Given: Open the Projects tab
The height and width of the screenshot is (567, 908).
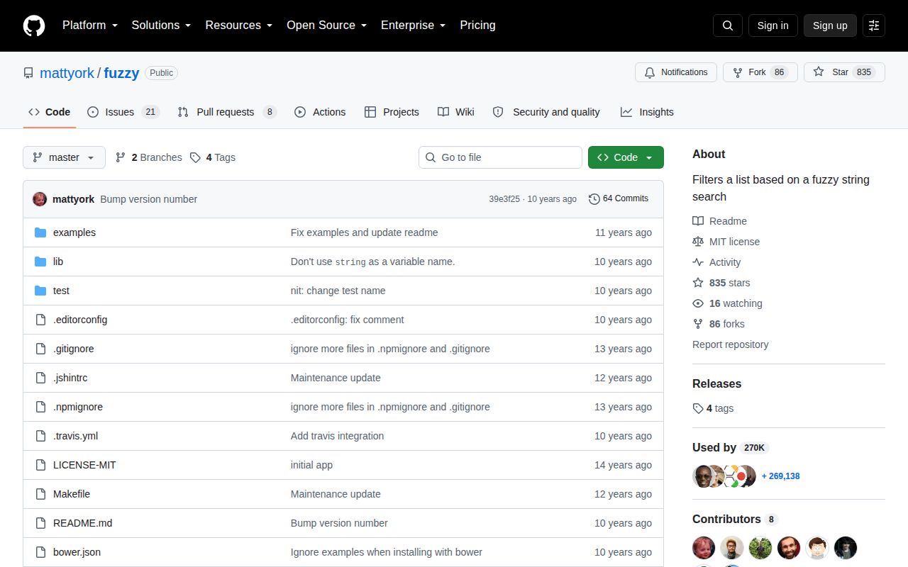Looking at the screenshot, I should coord(392,112).
